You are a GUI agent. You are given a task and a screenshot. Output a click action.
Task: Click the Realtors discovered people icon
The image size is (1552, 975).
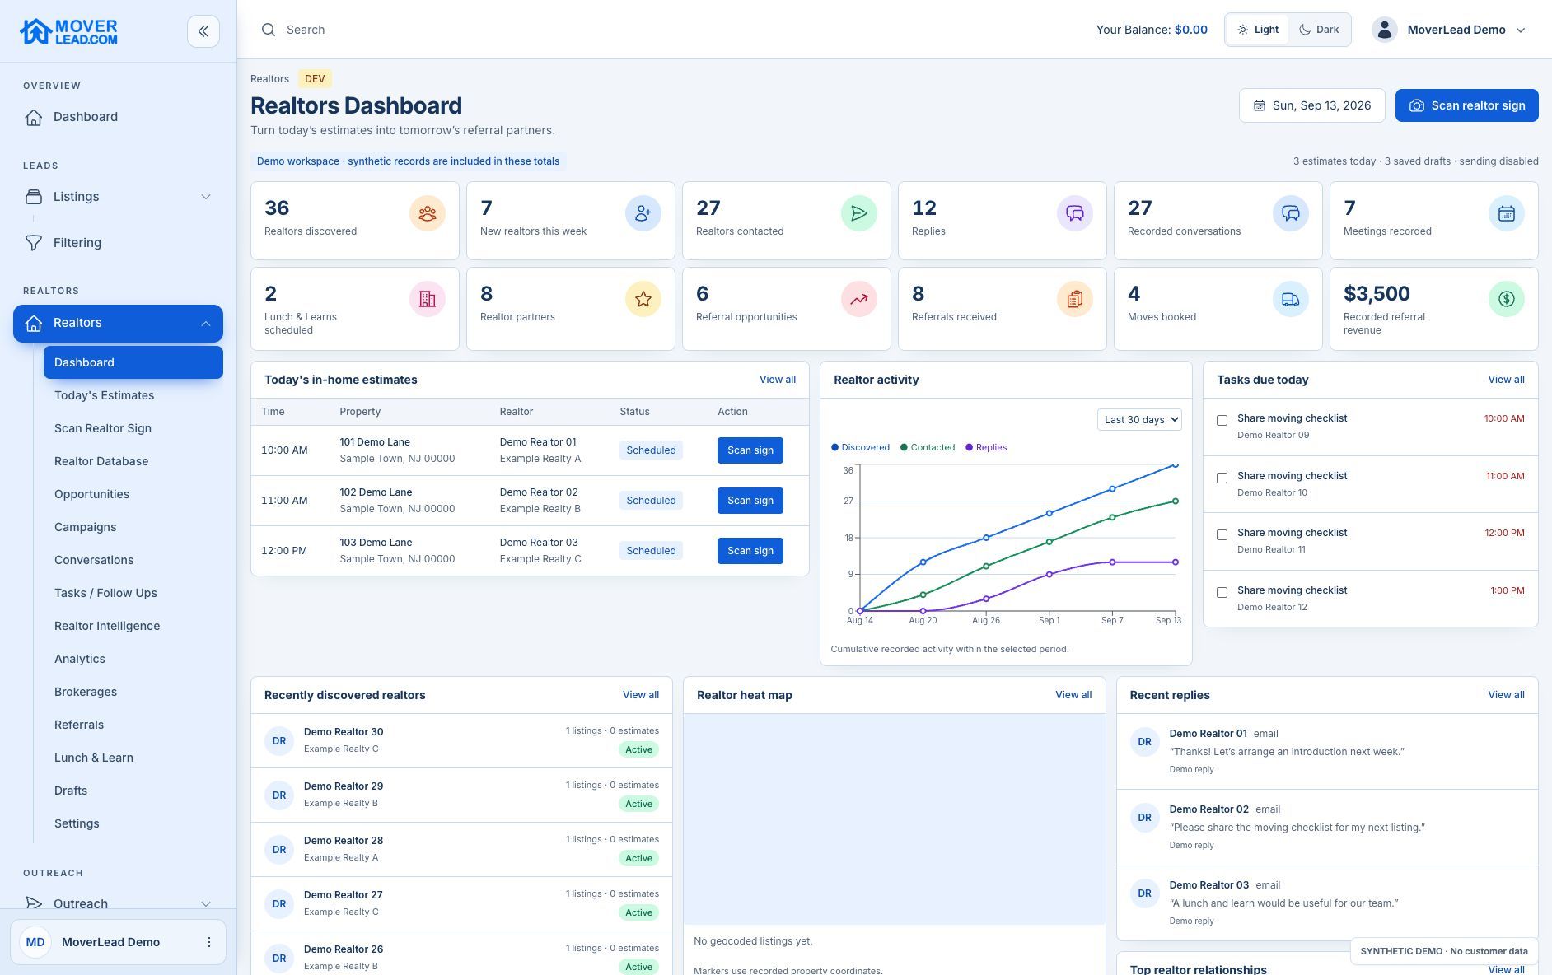point(428,213)
